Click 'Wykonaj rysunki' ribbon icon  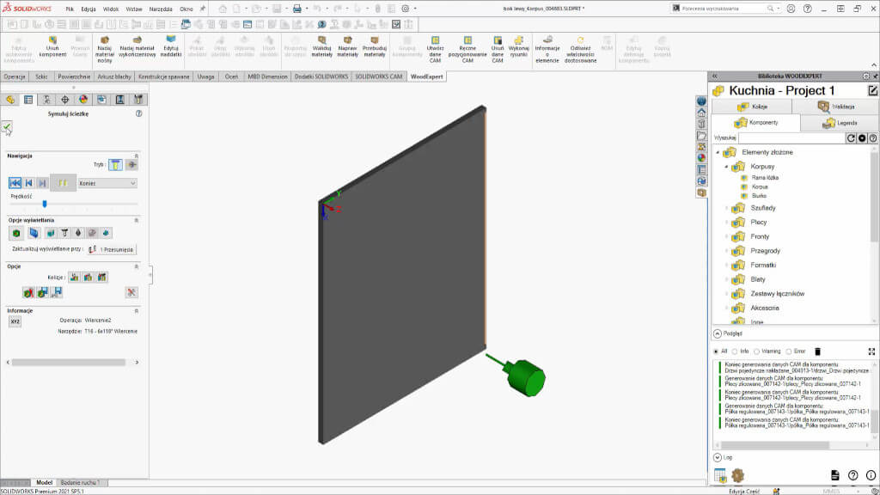click(519, 49)
